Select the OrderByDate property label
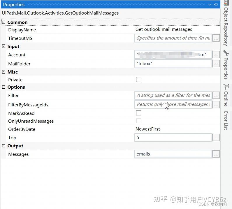 (x=22, y=129)
